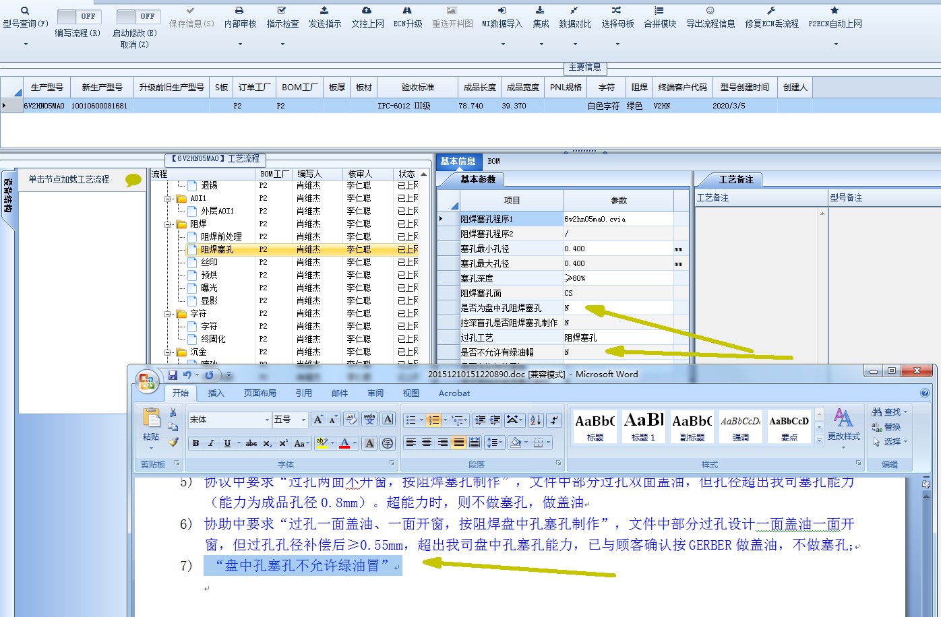Click 单击节点加载工艺流程 button
The width and height of the screenshot is (941, 617).
click(x=81, y=180)
